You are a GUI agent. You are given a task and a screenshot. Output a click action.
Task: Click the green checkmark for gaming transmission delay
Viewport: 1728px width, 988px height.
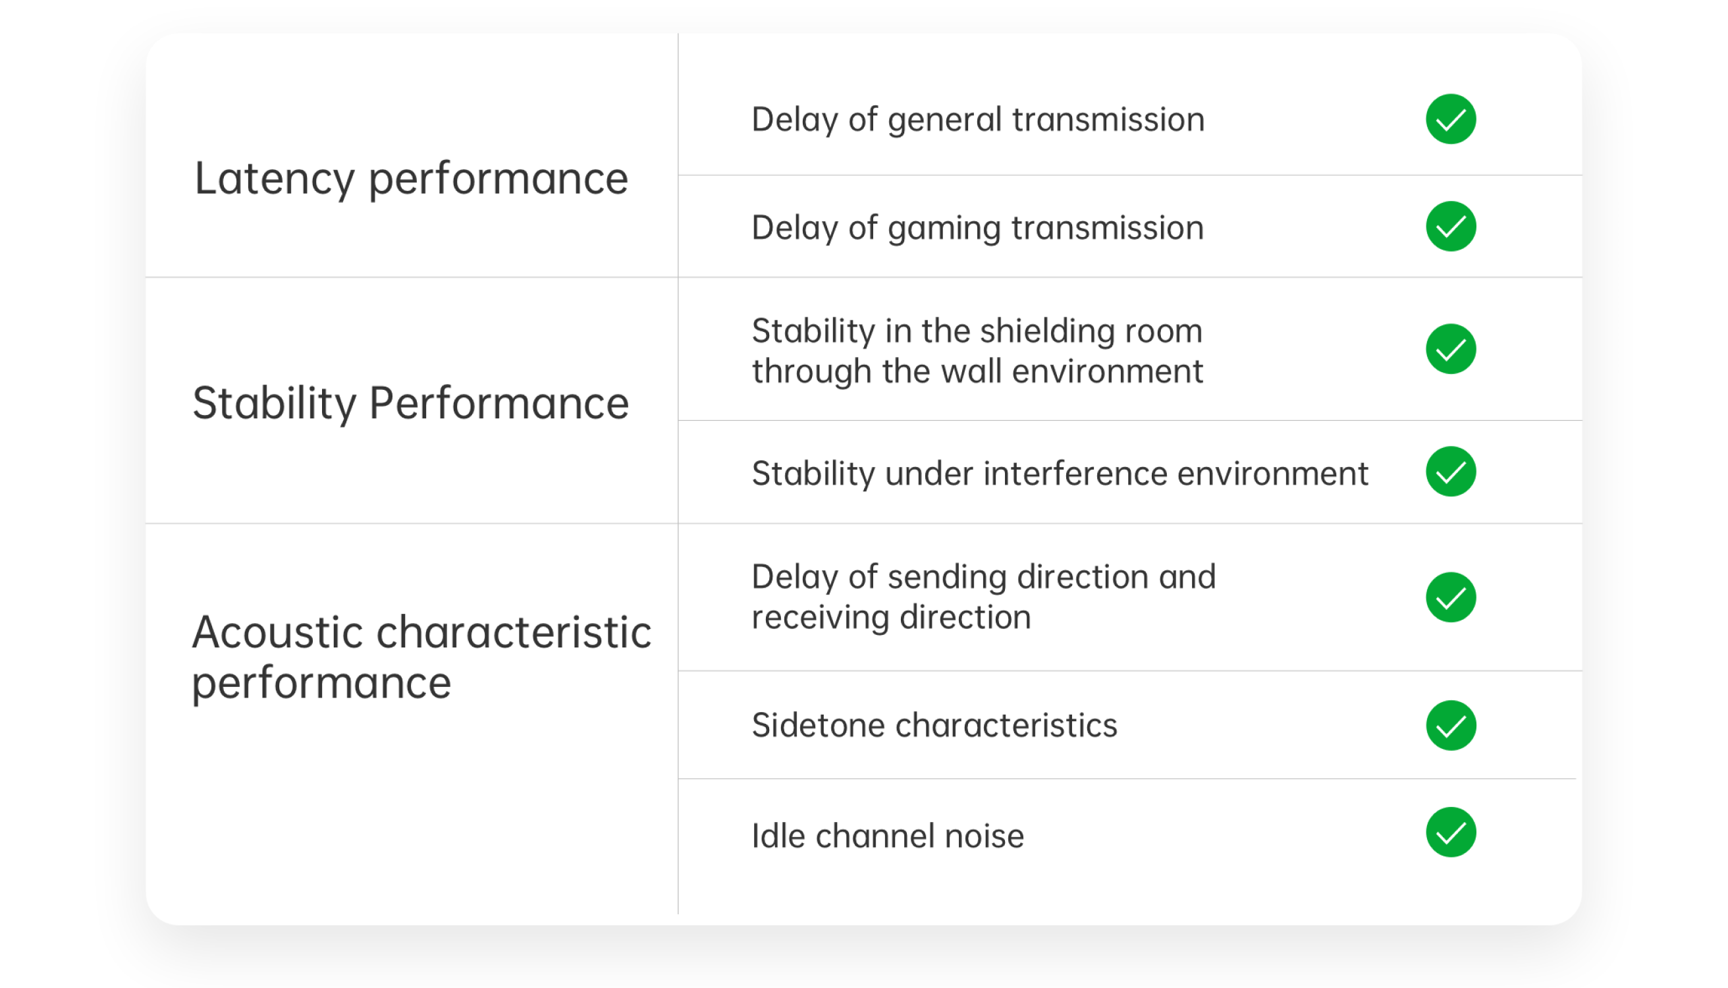click(x=1451, y=227)
